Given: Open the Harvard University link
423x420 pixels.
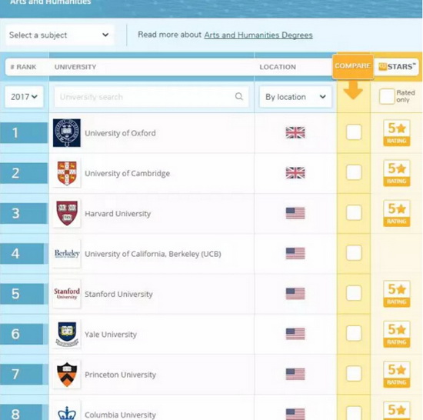Looking at the screenshot, I should click(x=118, y=214).
